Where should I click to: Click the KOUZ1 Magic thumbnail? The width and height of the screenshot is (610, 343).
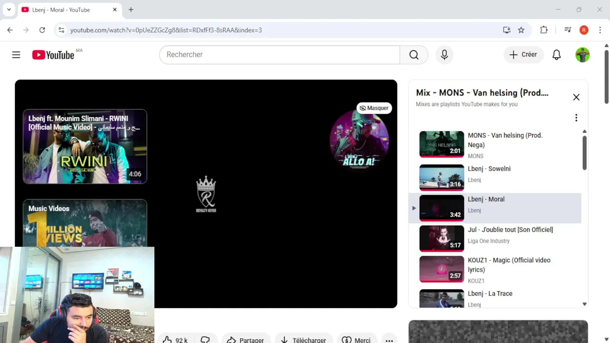click(x=441, y=269)
